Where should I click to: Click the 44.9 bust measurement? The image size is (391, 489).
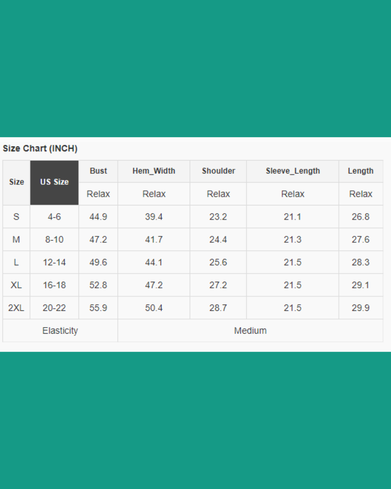[x=98, y=217]
